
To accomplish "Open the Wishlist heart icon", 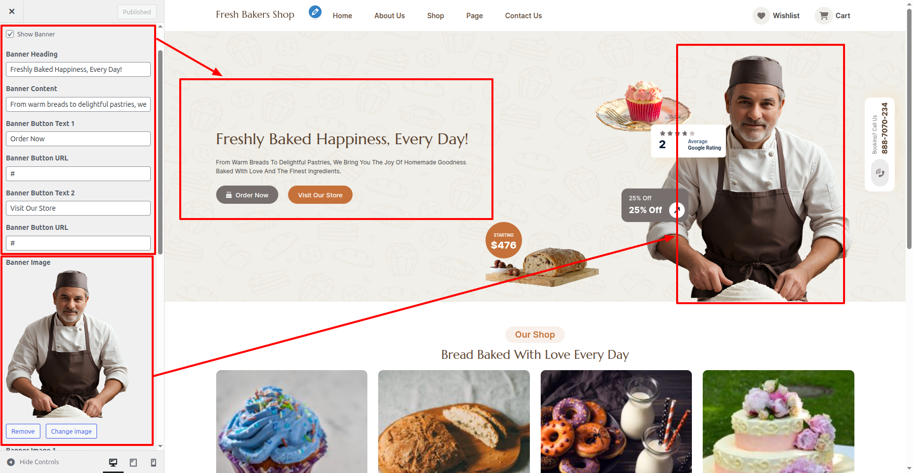I will coord(761,16).
